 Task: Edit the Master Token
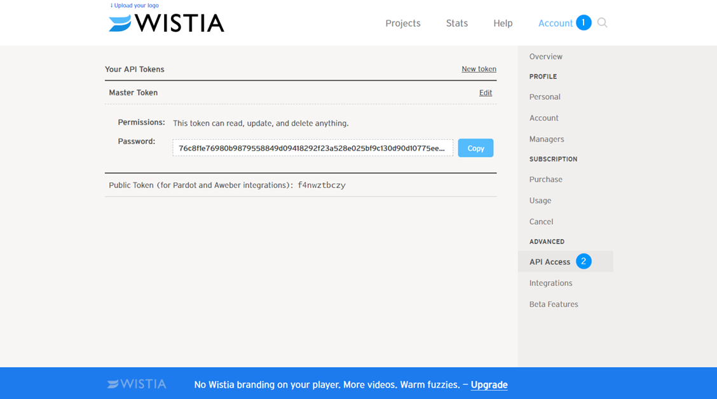click(x=485, y=93)
